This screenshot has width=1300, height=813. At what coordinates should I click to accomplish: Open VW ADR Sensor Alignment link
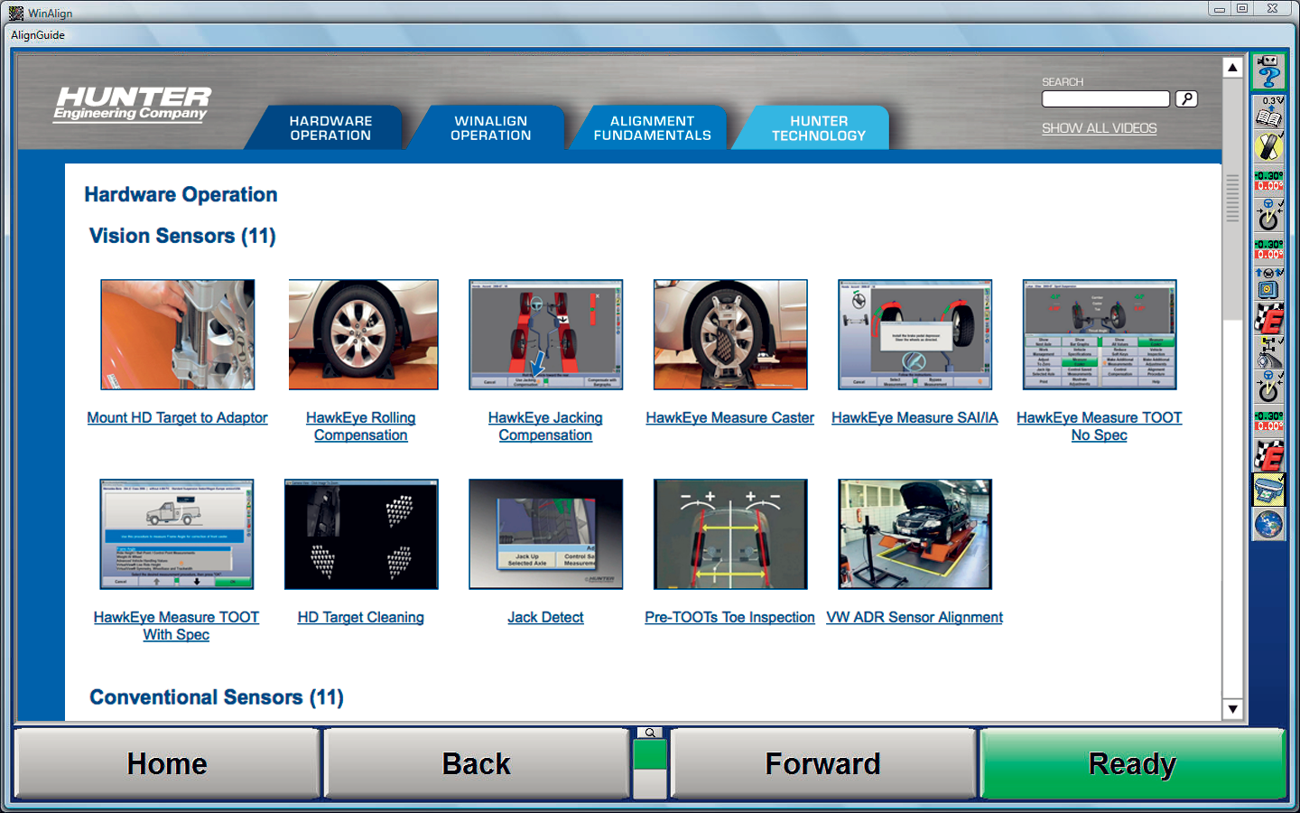915,617
